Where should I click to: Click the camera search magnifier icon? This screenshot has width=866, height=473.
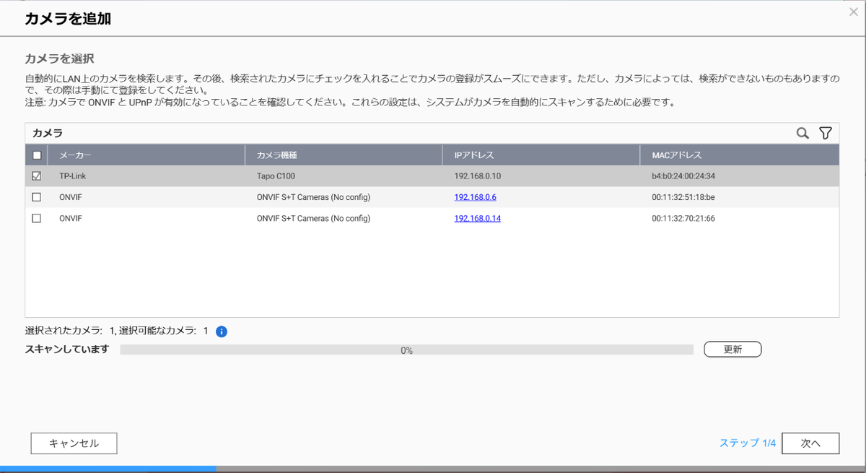[x=802, y=134]
